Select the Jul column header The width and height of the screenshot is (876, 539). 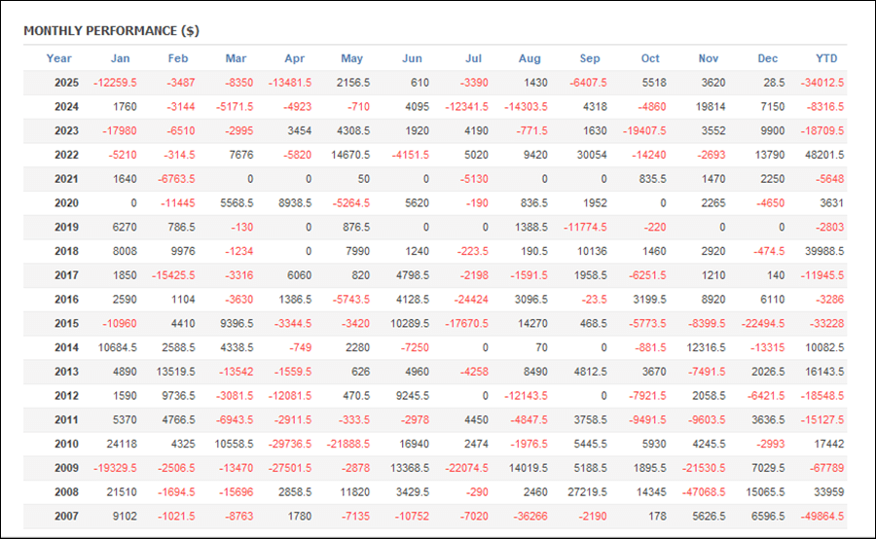(474, 58)
